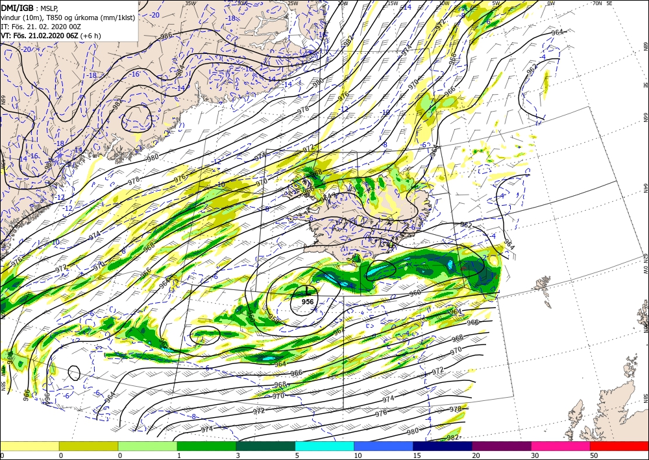Screen dimensions: 649x460
Task: Select the pink 30–50 mm legend swatch
Action: tap(561, 446)
